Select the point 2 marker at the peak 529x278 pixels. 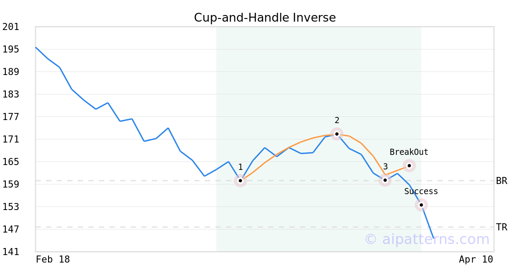[337, 134]
